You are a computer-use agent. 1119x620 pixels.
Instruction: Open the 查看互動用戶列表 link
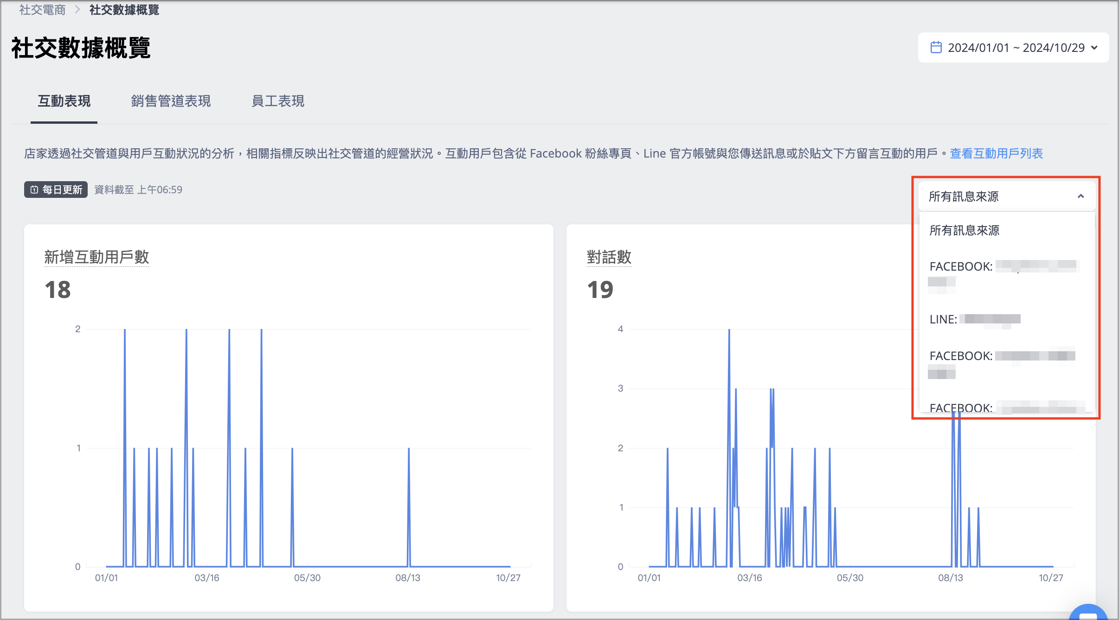(x=996, y=153)
